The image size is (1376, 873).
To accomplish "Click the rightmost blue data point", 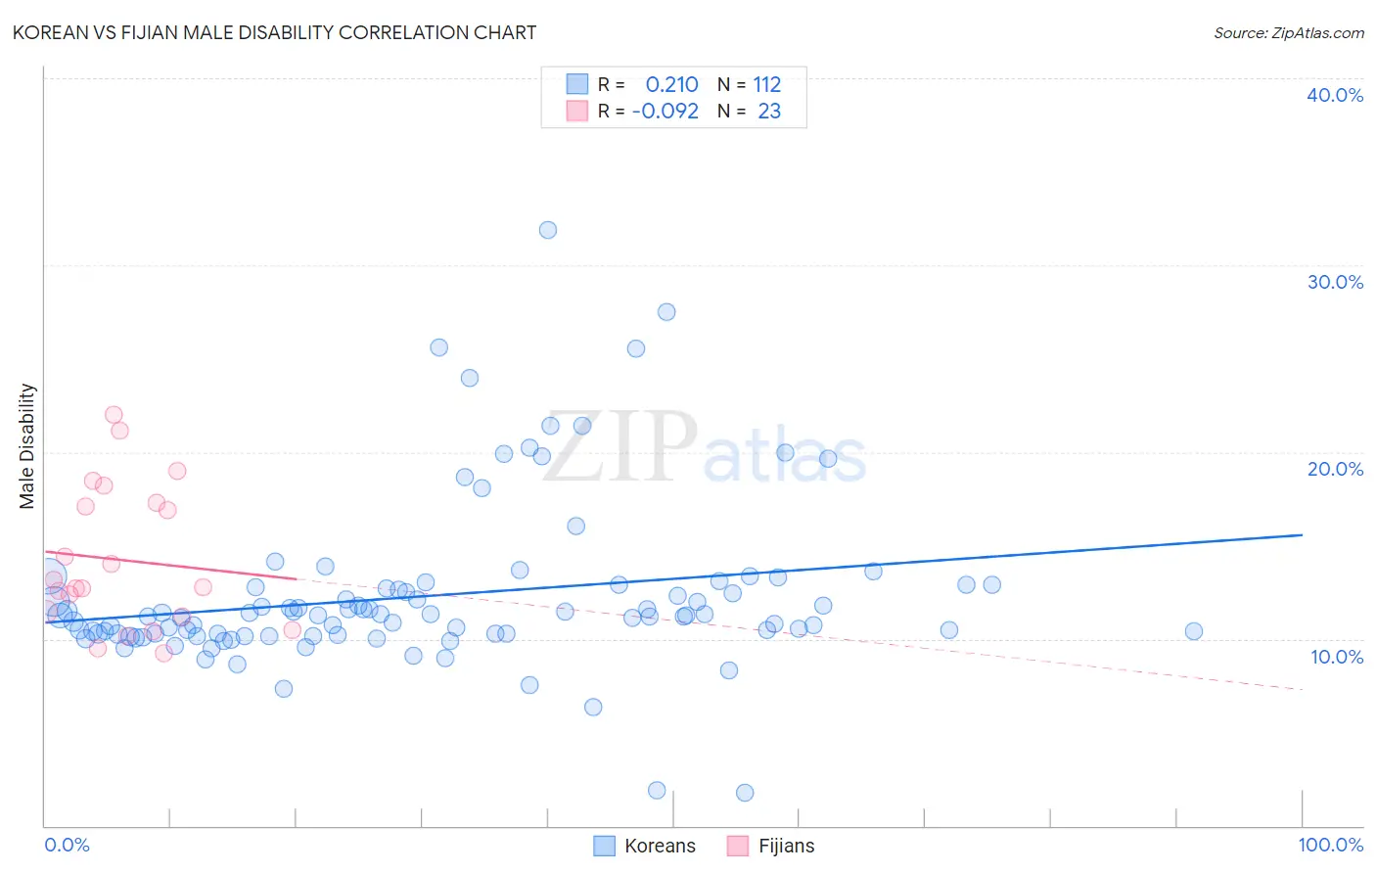I will pyautogui.click(x=1194, y=631).
